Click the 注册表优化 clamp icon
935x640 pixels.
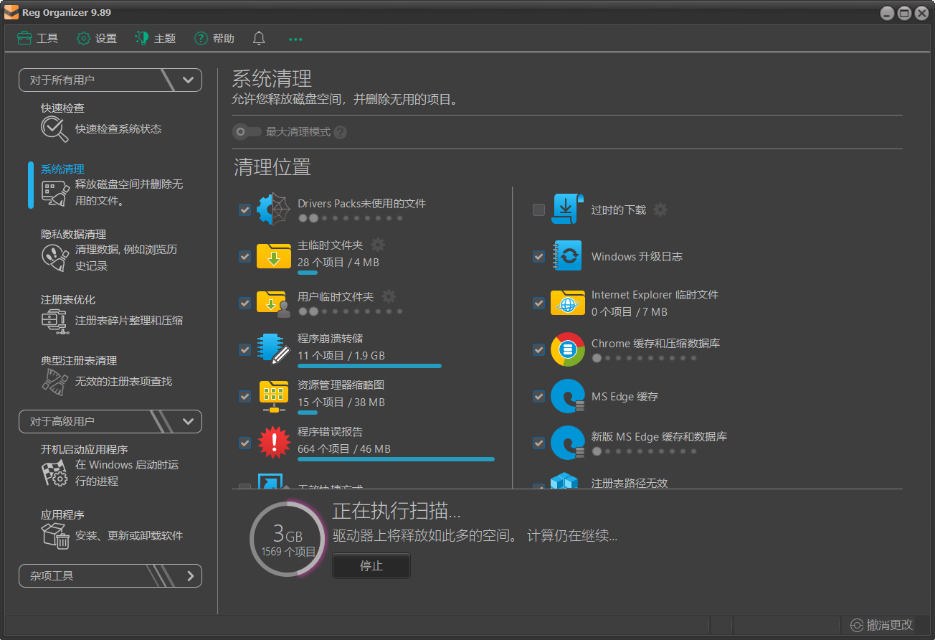54,321
